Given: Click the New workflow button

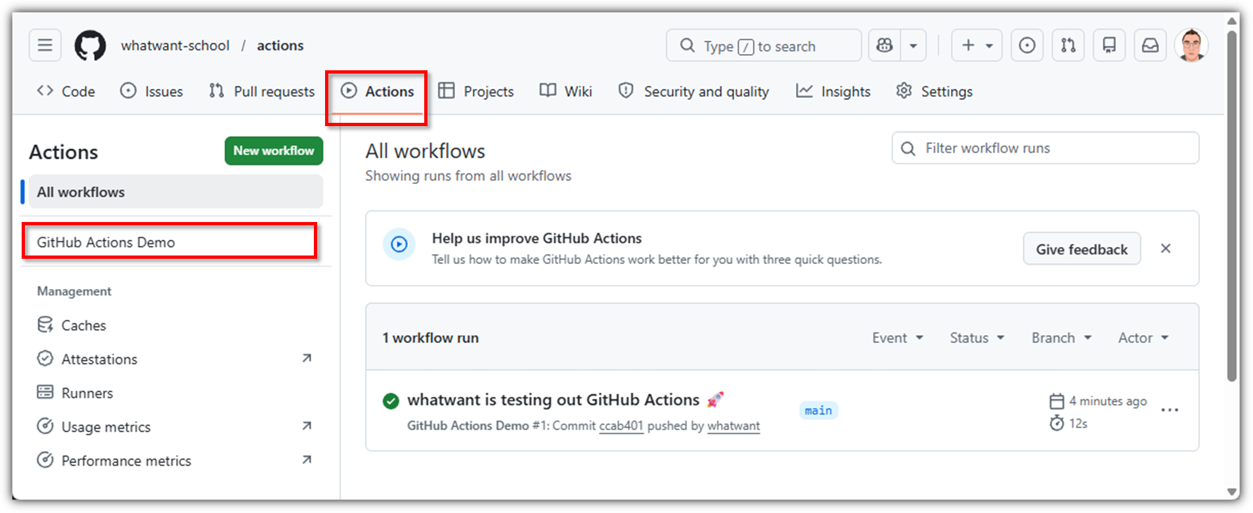Looking at the screenshot, I should point(274,150).
